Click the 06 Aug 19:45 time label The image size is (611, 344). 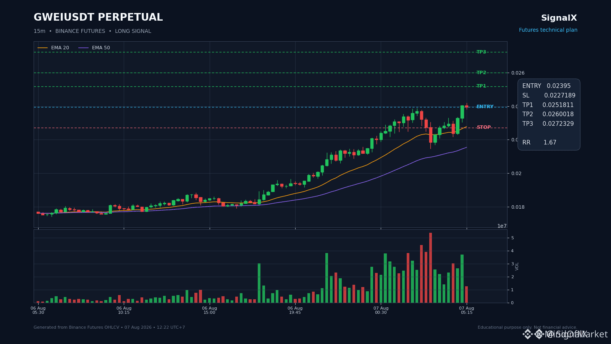pos(295,310)
